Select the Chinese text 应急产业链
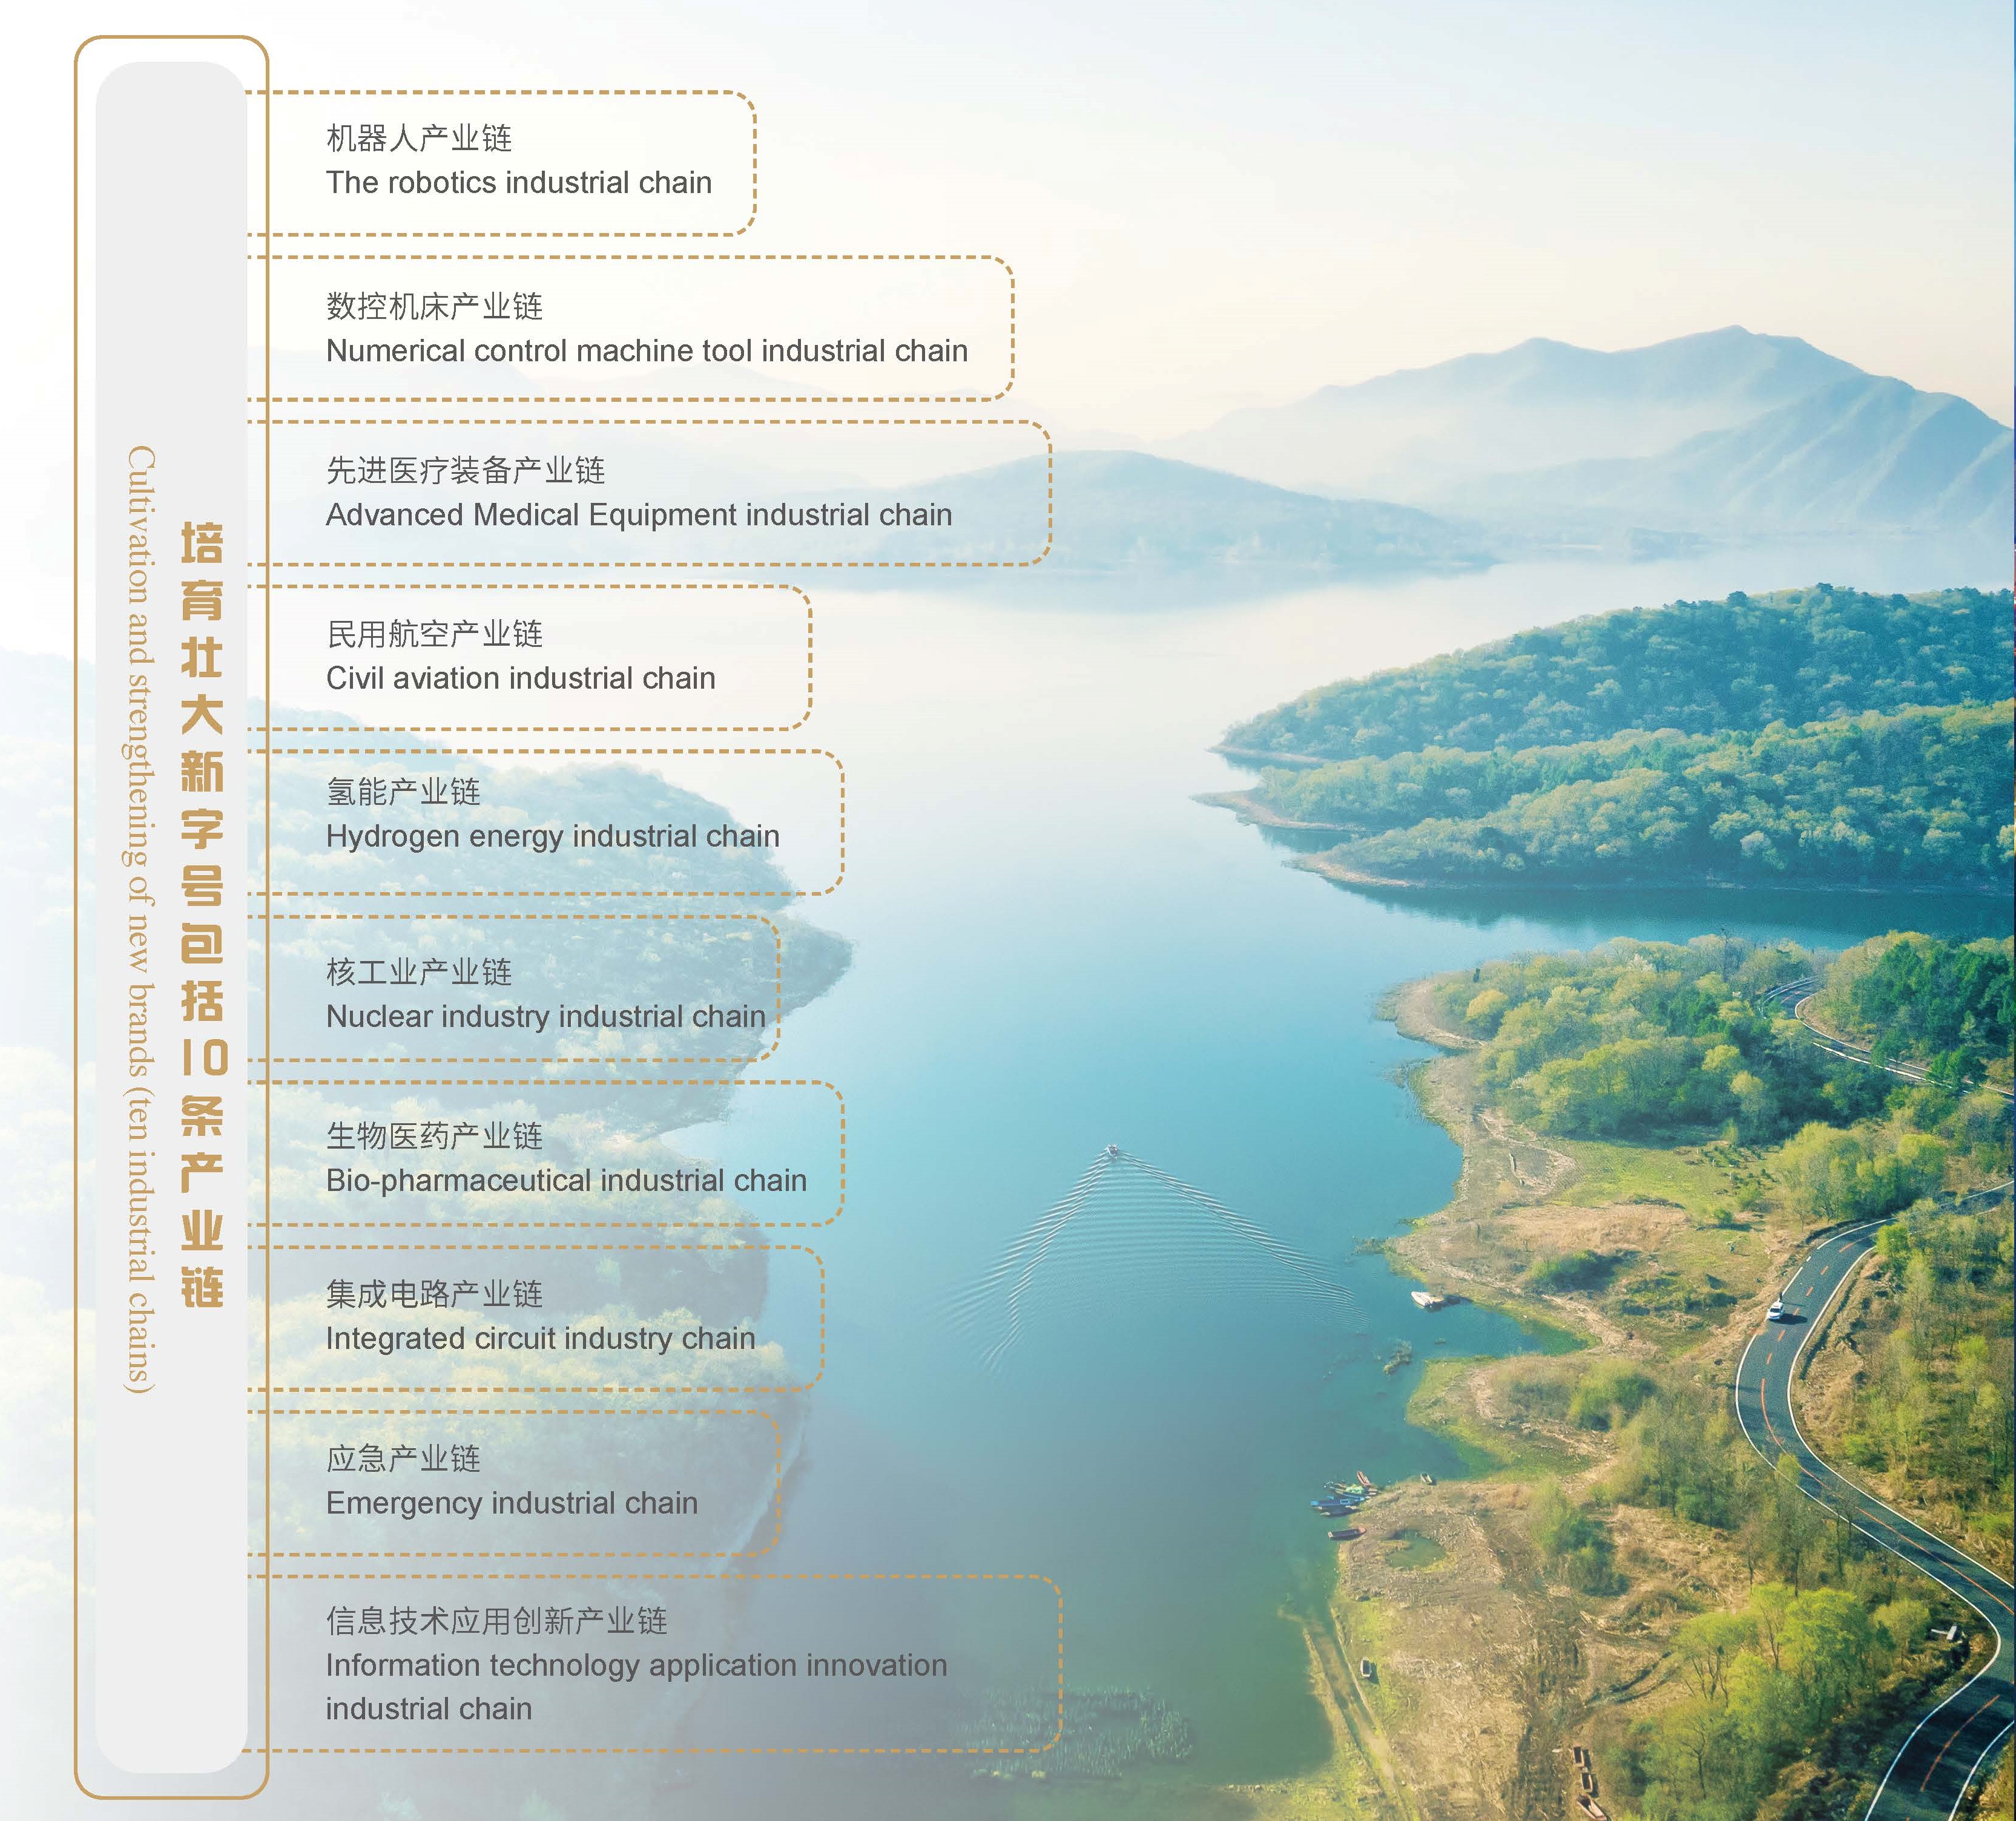The height and width of the screenshot is (1821, 2016). click(403, 1458)
